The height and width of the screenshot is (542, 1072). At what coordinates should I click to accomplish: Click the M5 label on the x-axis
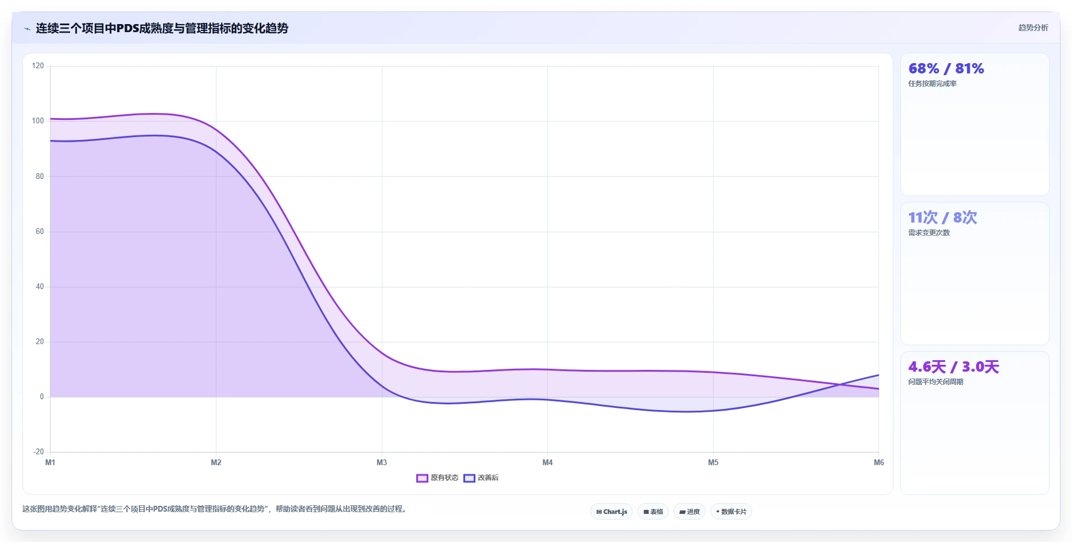(713, 462)
